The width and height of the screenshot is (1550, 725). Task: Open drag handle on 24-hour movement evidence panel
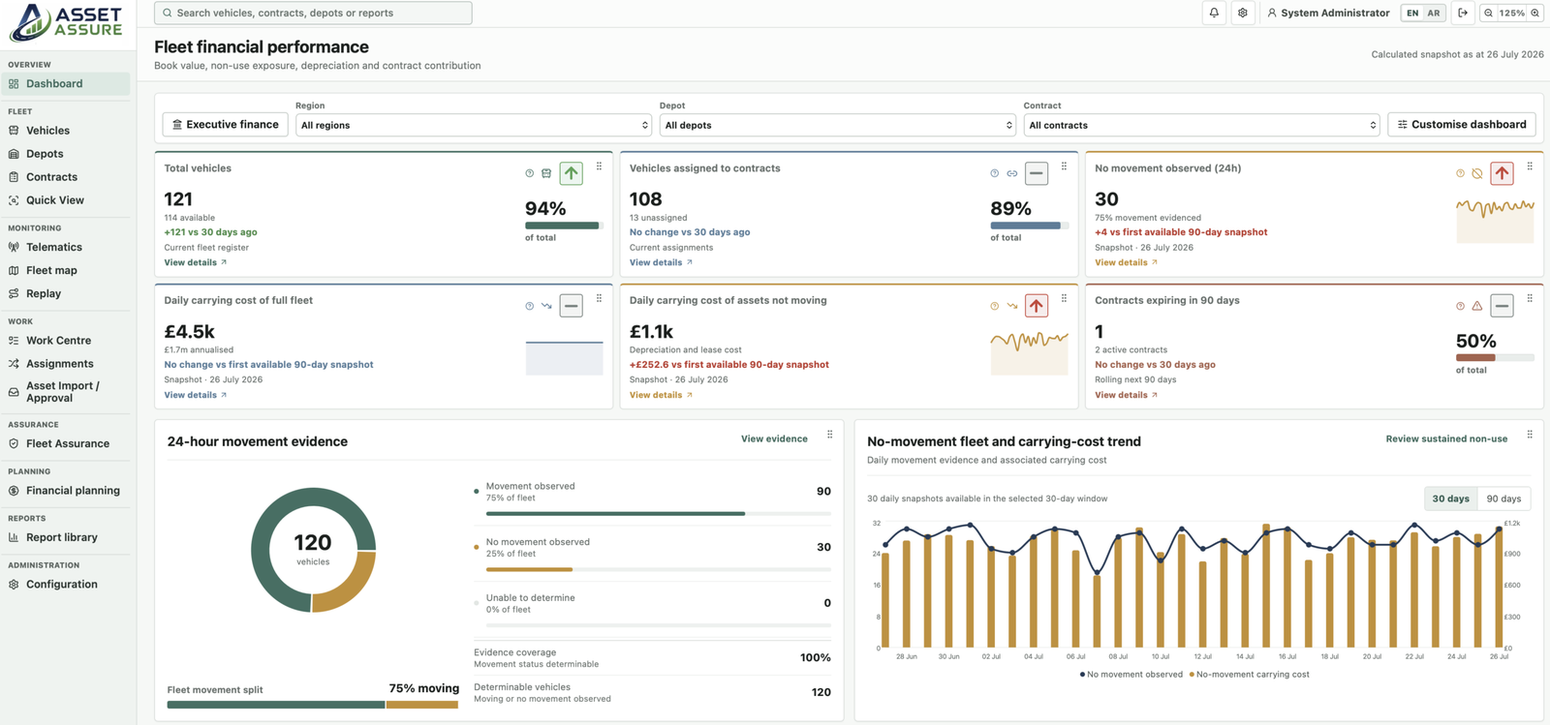pos(830,435)
